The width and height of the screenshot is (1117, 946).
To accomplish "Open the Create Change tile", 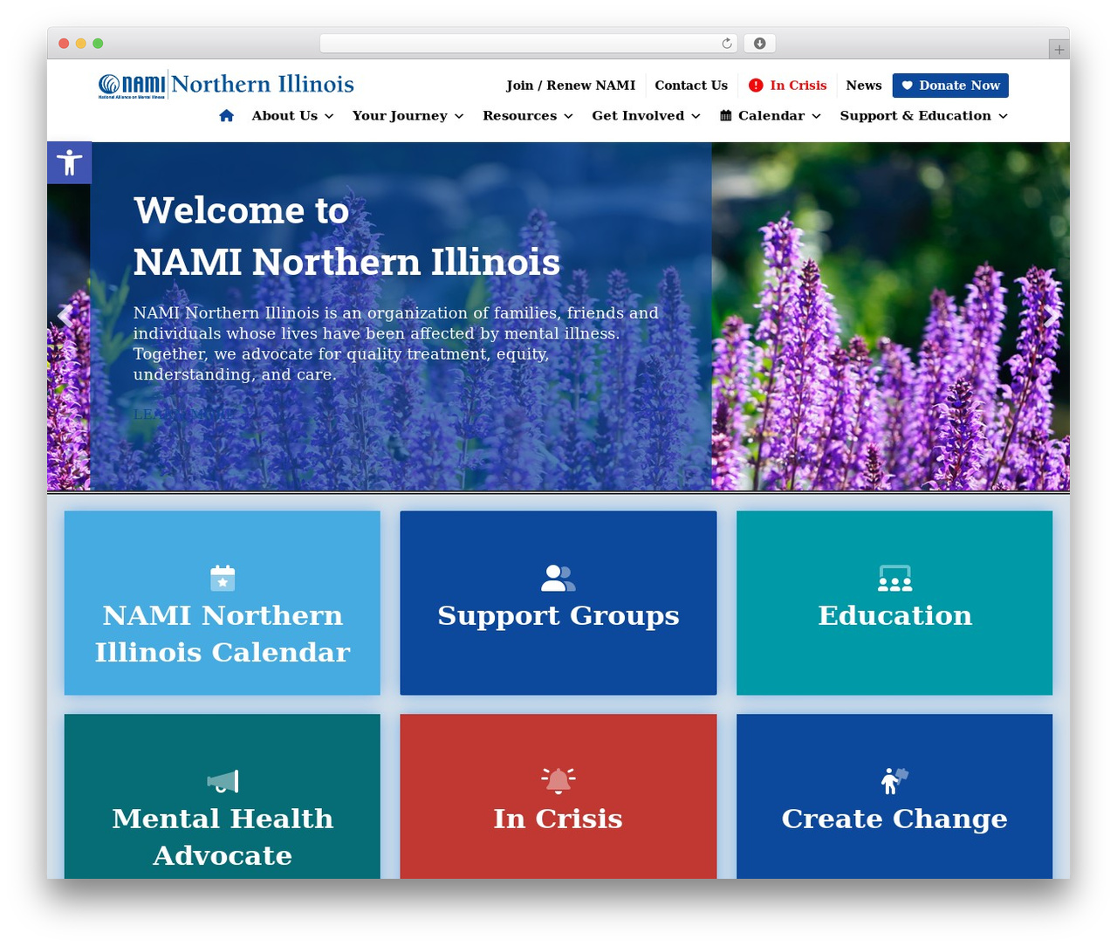I will pyautogui.click(x=894, y=797).
